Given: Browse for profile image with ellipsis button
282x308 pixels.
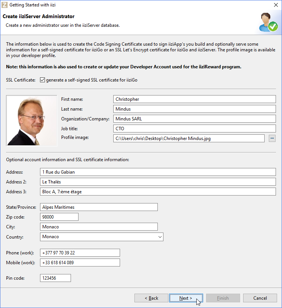Looking at the screenshot, I should tap(272, 139).
